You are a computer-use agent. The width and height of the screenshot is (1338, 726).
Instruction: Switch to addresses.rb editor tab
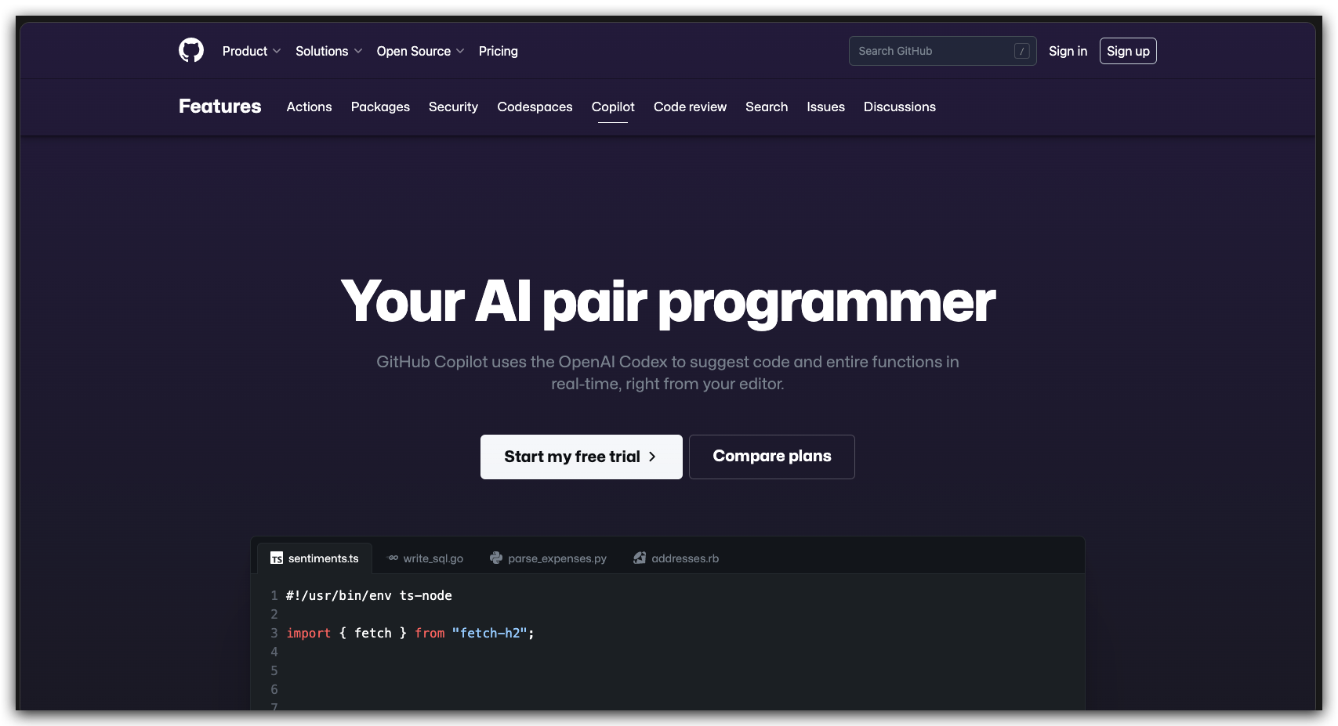[x=676, y=558]
